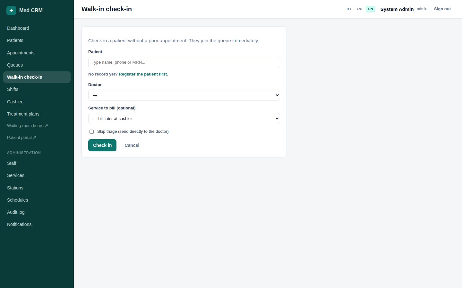This screenshot has width=462, height=288.
Task: Focus the Patient search field
Action: 184,62
